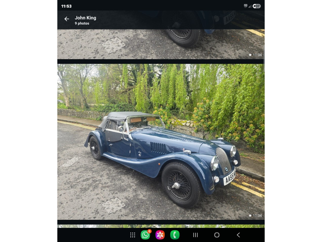
Task: Tap the John King contact name
Action: (x=85, y=18)
